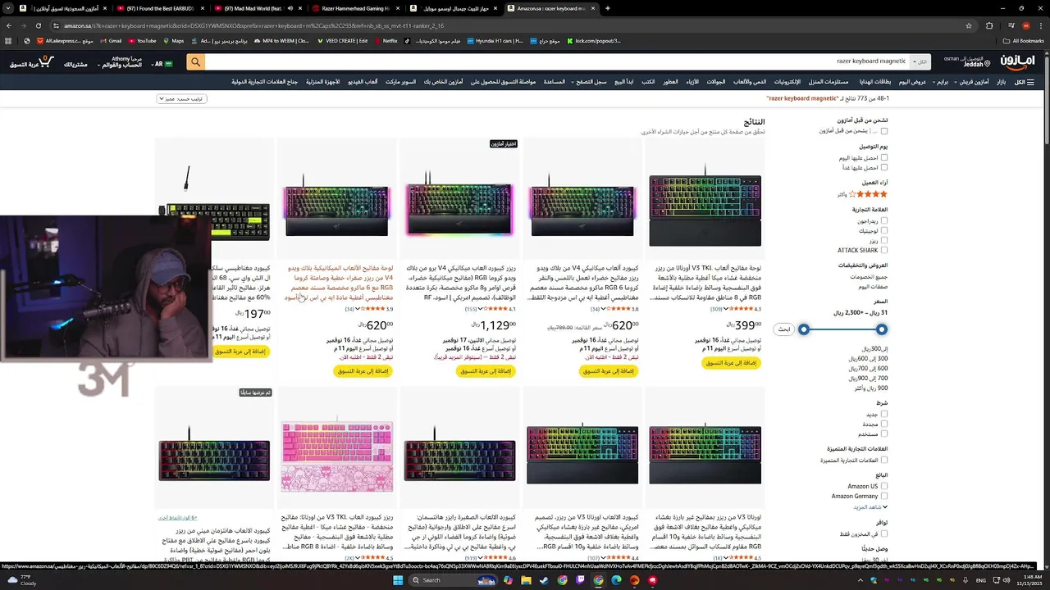The height and width of the screenshot is (590, 1050).
Task: Open All Bookmarks folder
Action: [x=1023, y=40]
